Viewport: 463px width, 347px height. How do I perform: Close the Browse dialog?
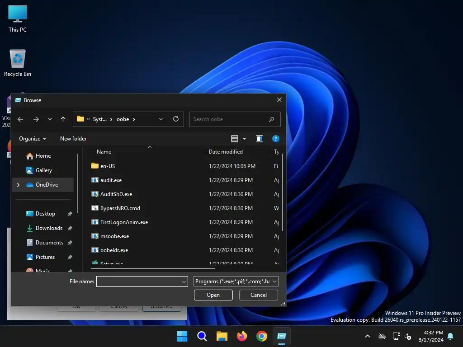[279, 100]
